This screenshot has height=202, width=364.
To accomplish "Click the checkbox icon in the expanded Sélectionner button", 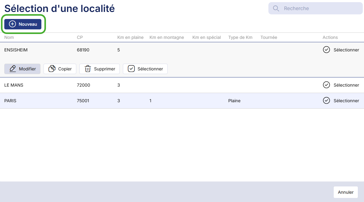I will (131, 69).
